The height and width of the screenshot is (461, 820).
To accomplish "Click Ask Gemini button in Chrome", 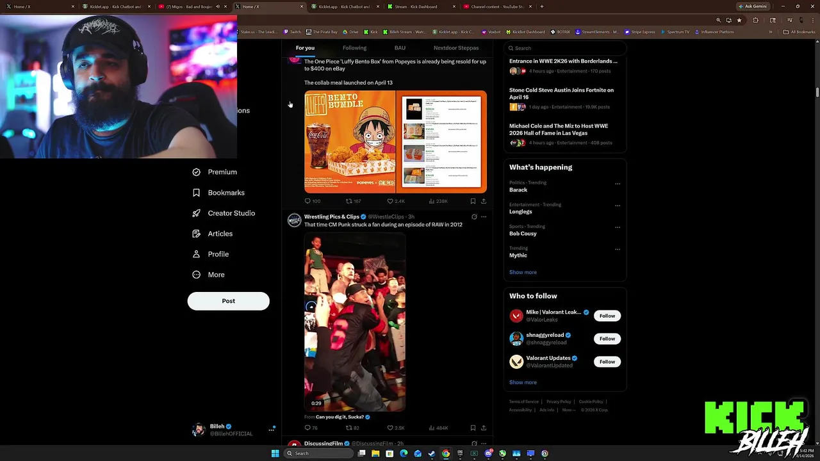I will click(753, 6).
